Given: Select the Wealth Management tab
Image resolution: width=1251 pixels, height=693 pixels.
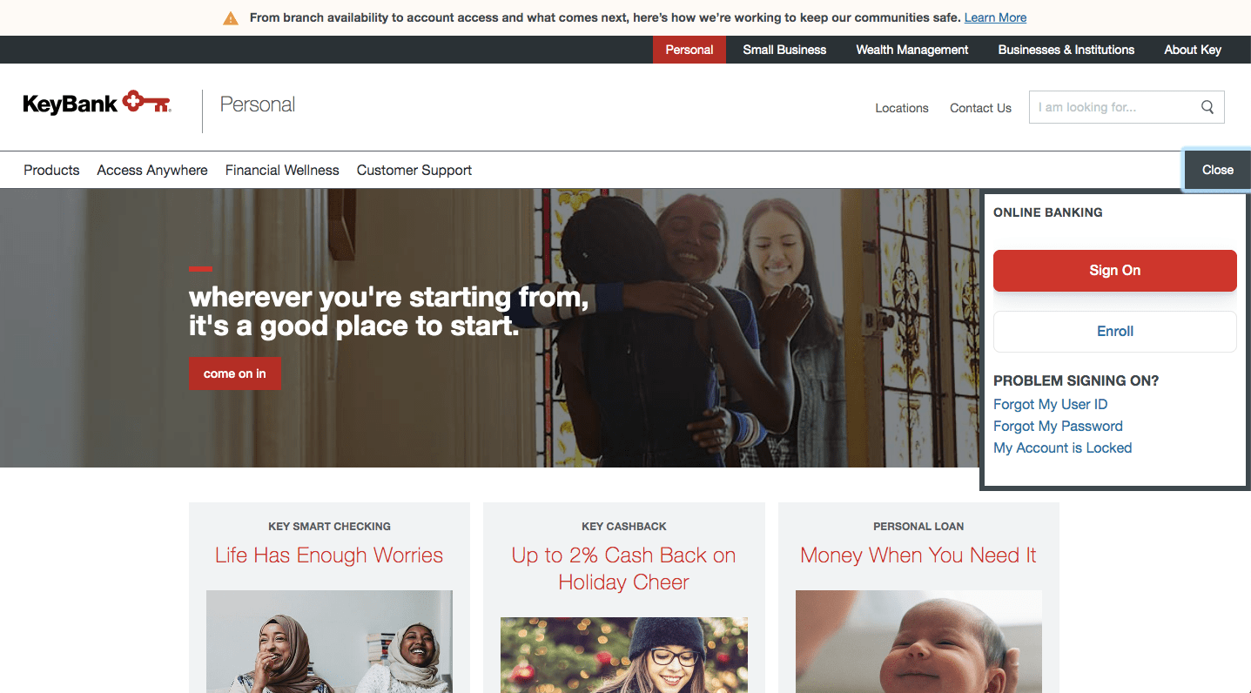Looking at the screenshot, I should pos(912,50).
